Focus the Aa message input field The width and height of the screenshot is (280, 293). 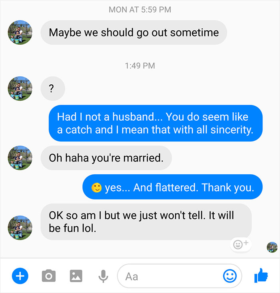coord(168,276)
